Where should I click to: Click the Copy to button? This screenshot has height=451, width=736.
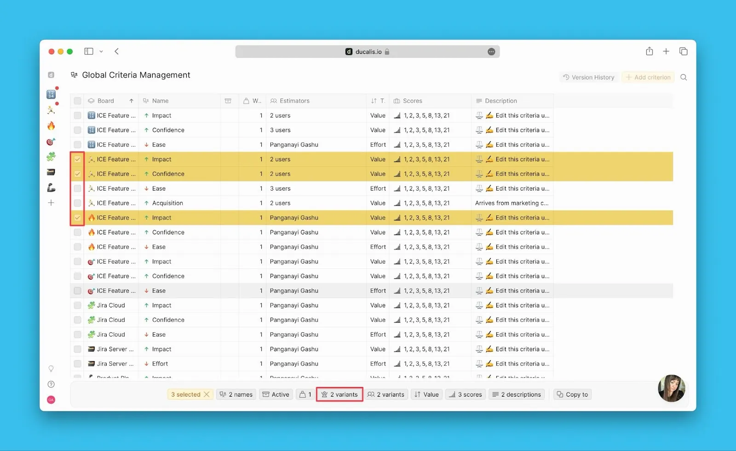572,394
